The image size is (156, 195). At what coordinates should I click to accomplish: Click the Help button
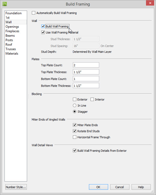(141, 187)
